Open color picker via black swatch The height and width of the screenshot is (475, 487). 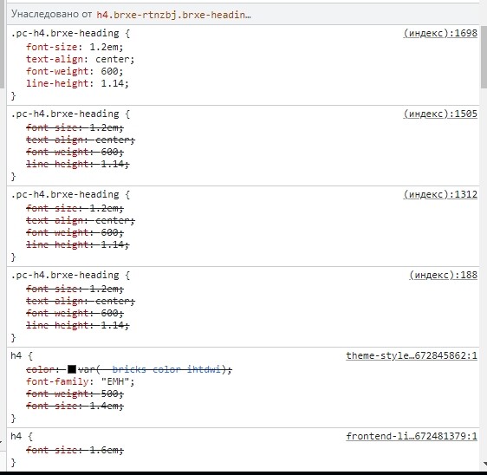tap(72, 369)
